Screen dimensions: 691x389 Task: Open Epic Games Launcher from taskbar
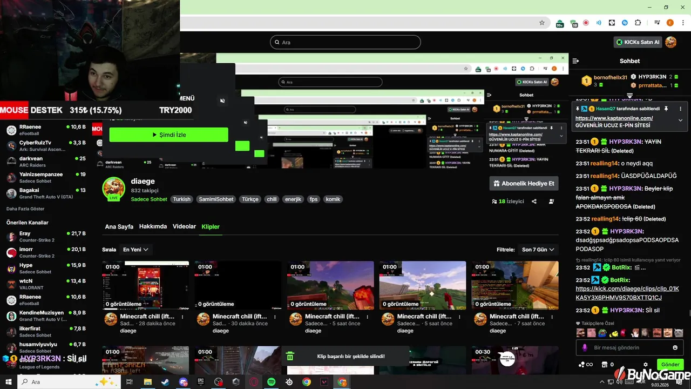[x=201, y=382]
